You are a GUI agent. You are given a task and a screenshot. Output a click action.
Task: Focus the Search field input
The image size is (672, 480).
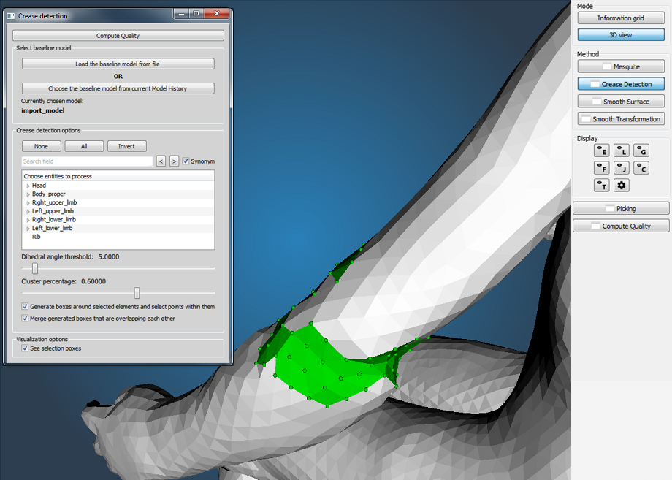[87, 161]
